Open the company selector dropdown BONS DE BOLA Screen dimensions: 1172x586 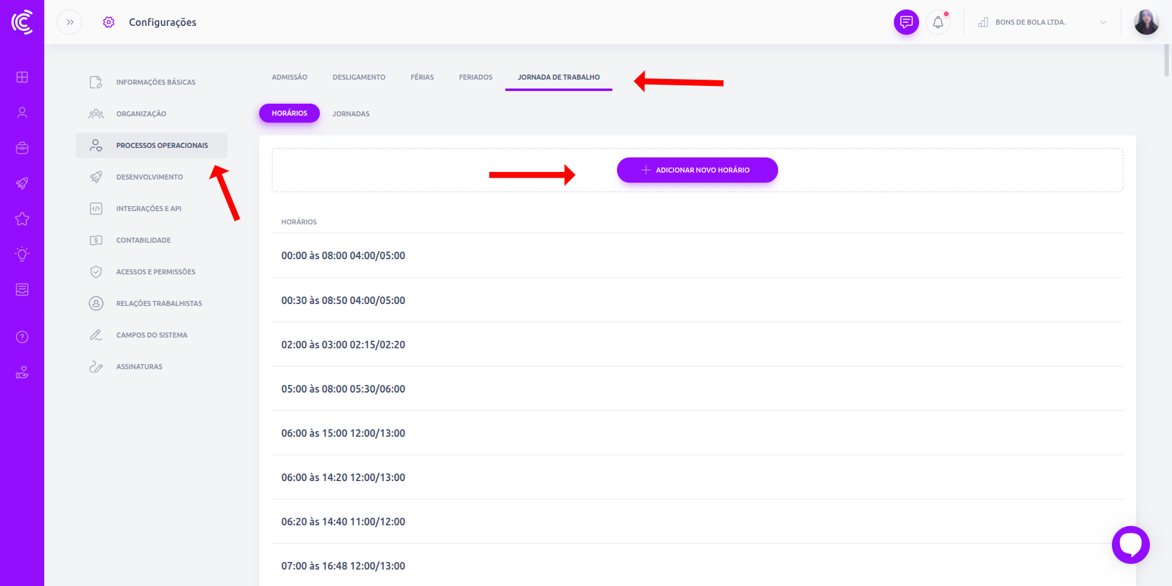point(1042,22)
